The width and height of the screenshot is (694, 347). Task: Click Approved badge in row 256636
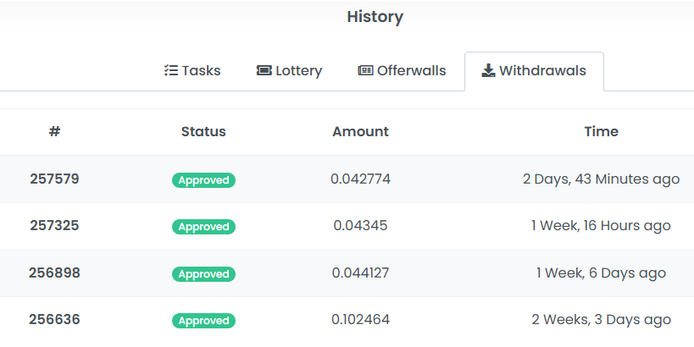coord(203,321)
